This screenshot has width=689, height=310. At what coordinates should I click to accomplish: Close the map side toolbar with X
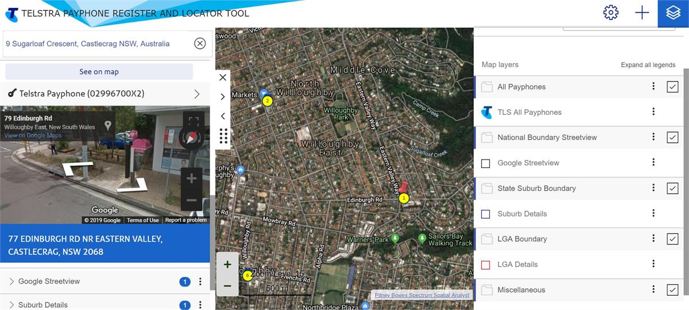223,77
